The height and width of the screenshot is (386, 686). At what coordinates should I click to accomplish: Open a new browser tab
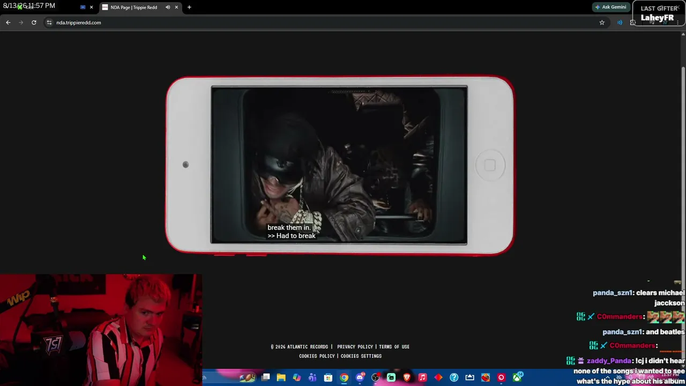point(189,8)
